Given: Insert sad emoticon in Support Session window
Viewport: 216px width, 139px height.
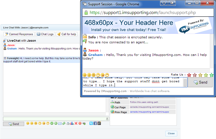Looking at the screenshot, I should click(x=89, y=75).
